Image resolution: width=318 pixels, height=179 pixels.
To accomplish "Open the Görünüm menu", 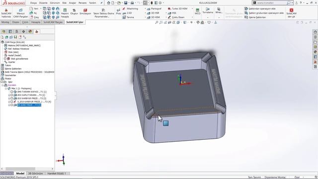I will [55, 3].
